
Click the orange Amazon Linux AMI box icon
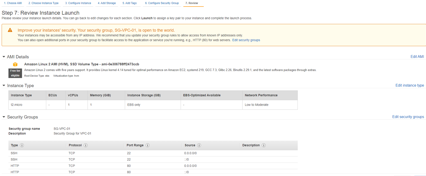click(x=15, y=64)
